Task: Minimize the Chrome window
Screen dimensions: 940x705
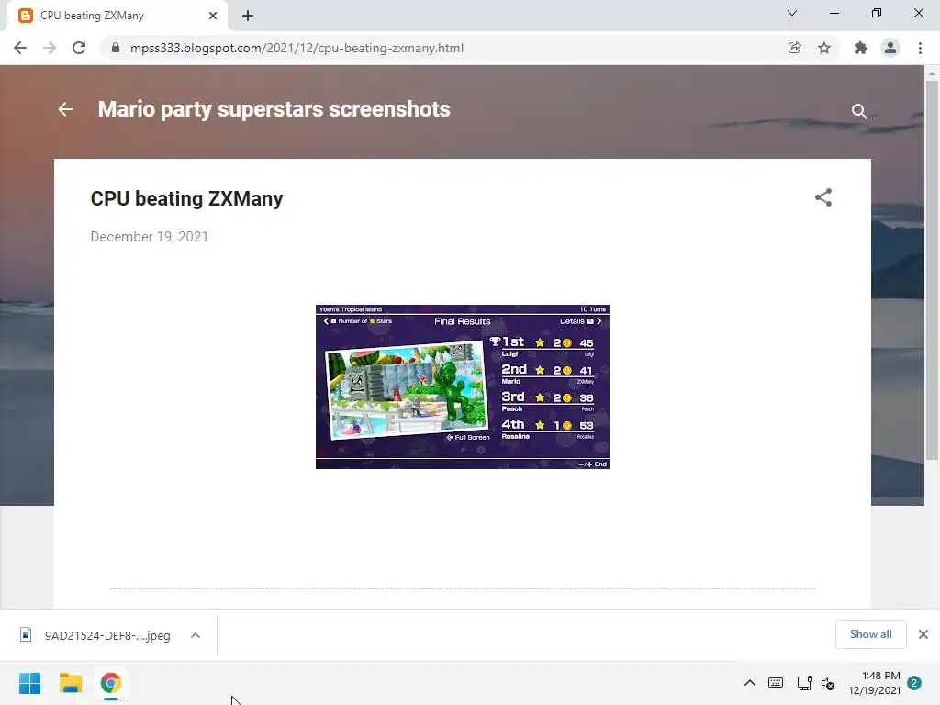Action: point(834,13)
